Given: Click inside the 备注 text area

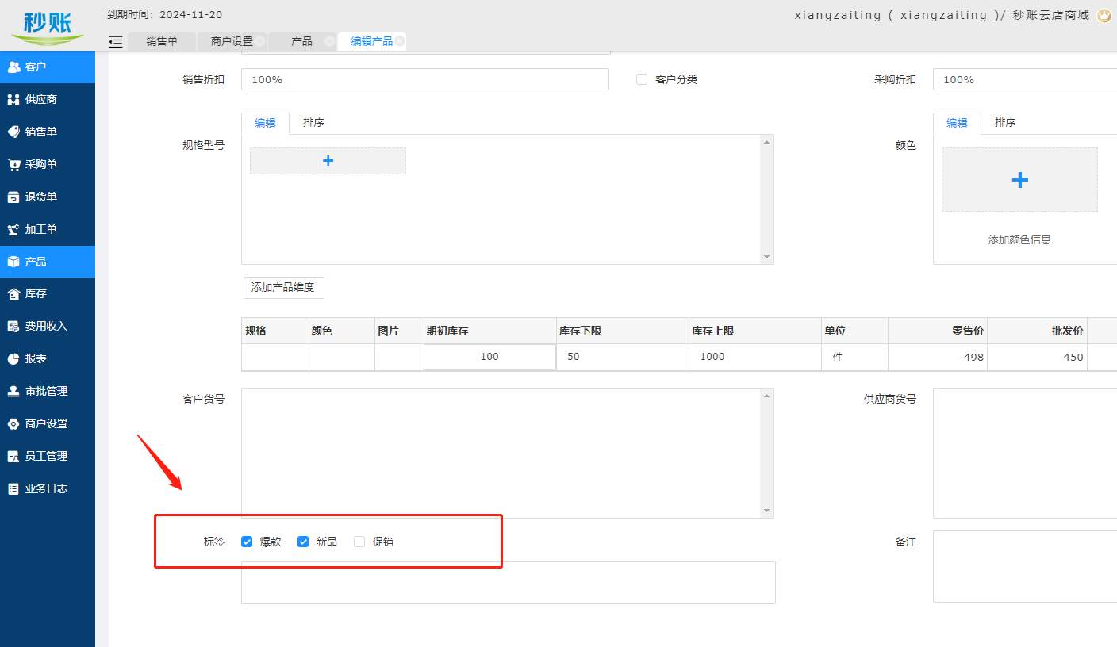Looking at the screenshot, I should point(1025,566).
